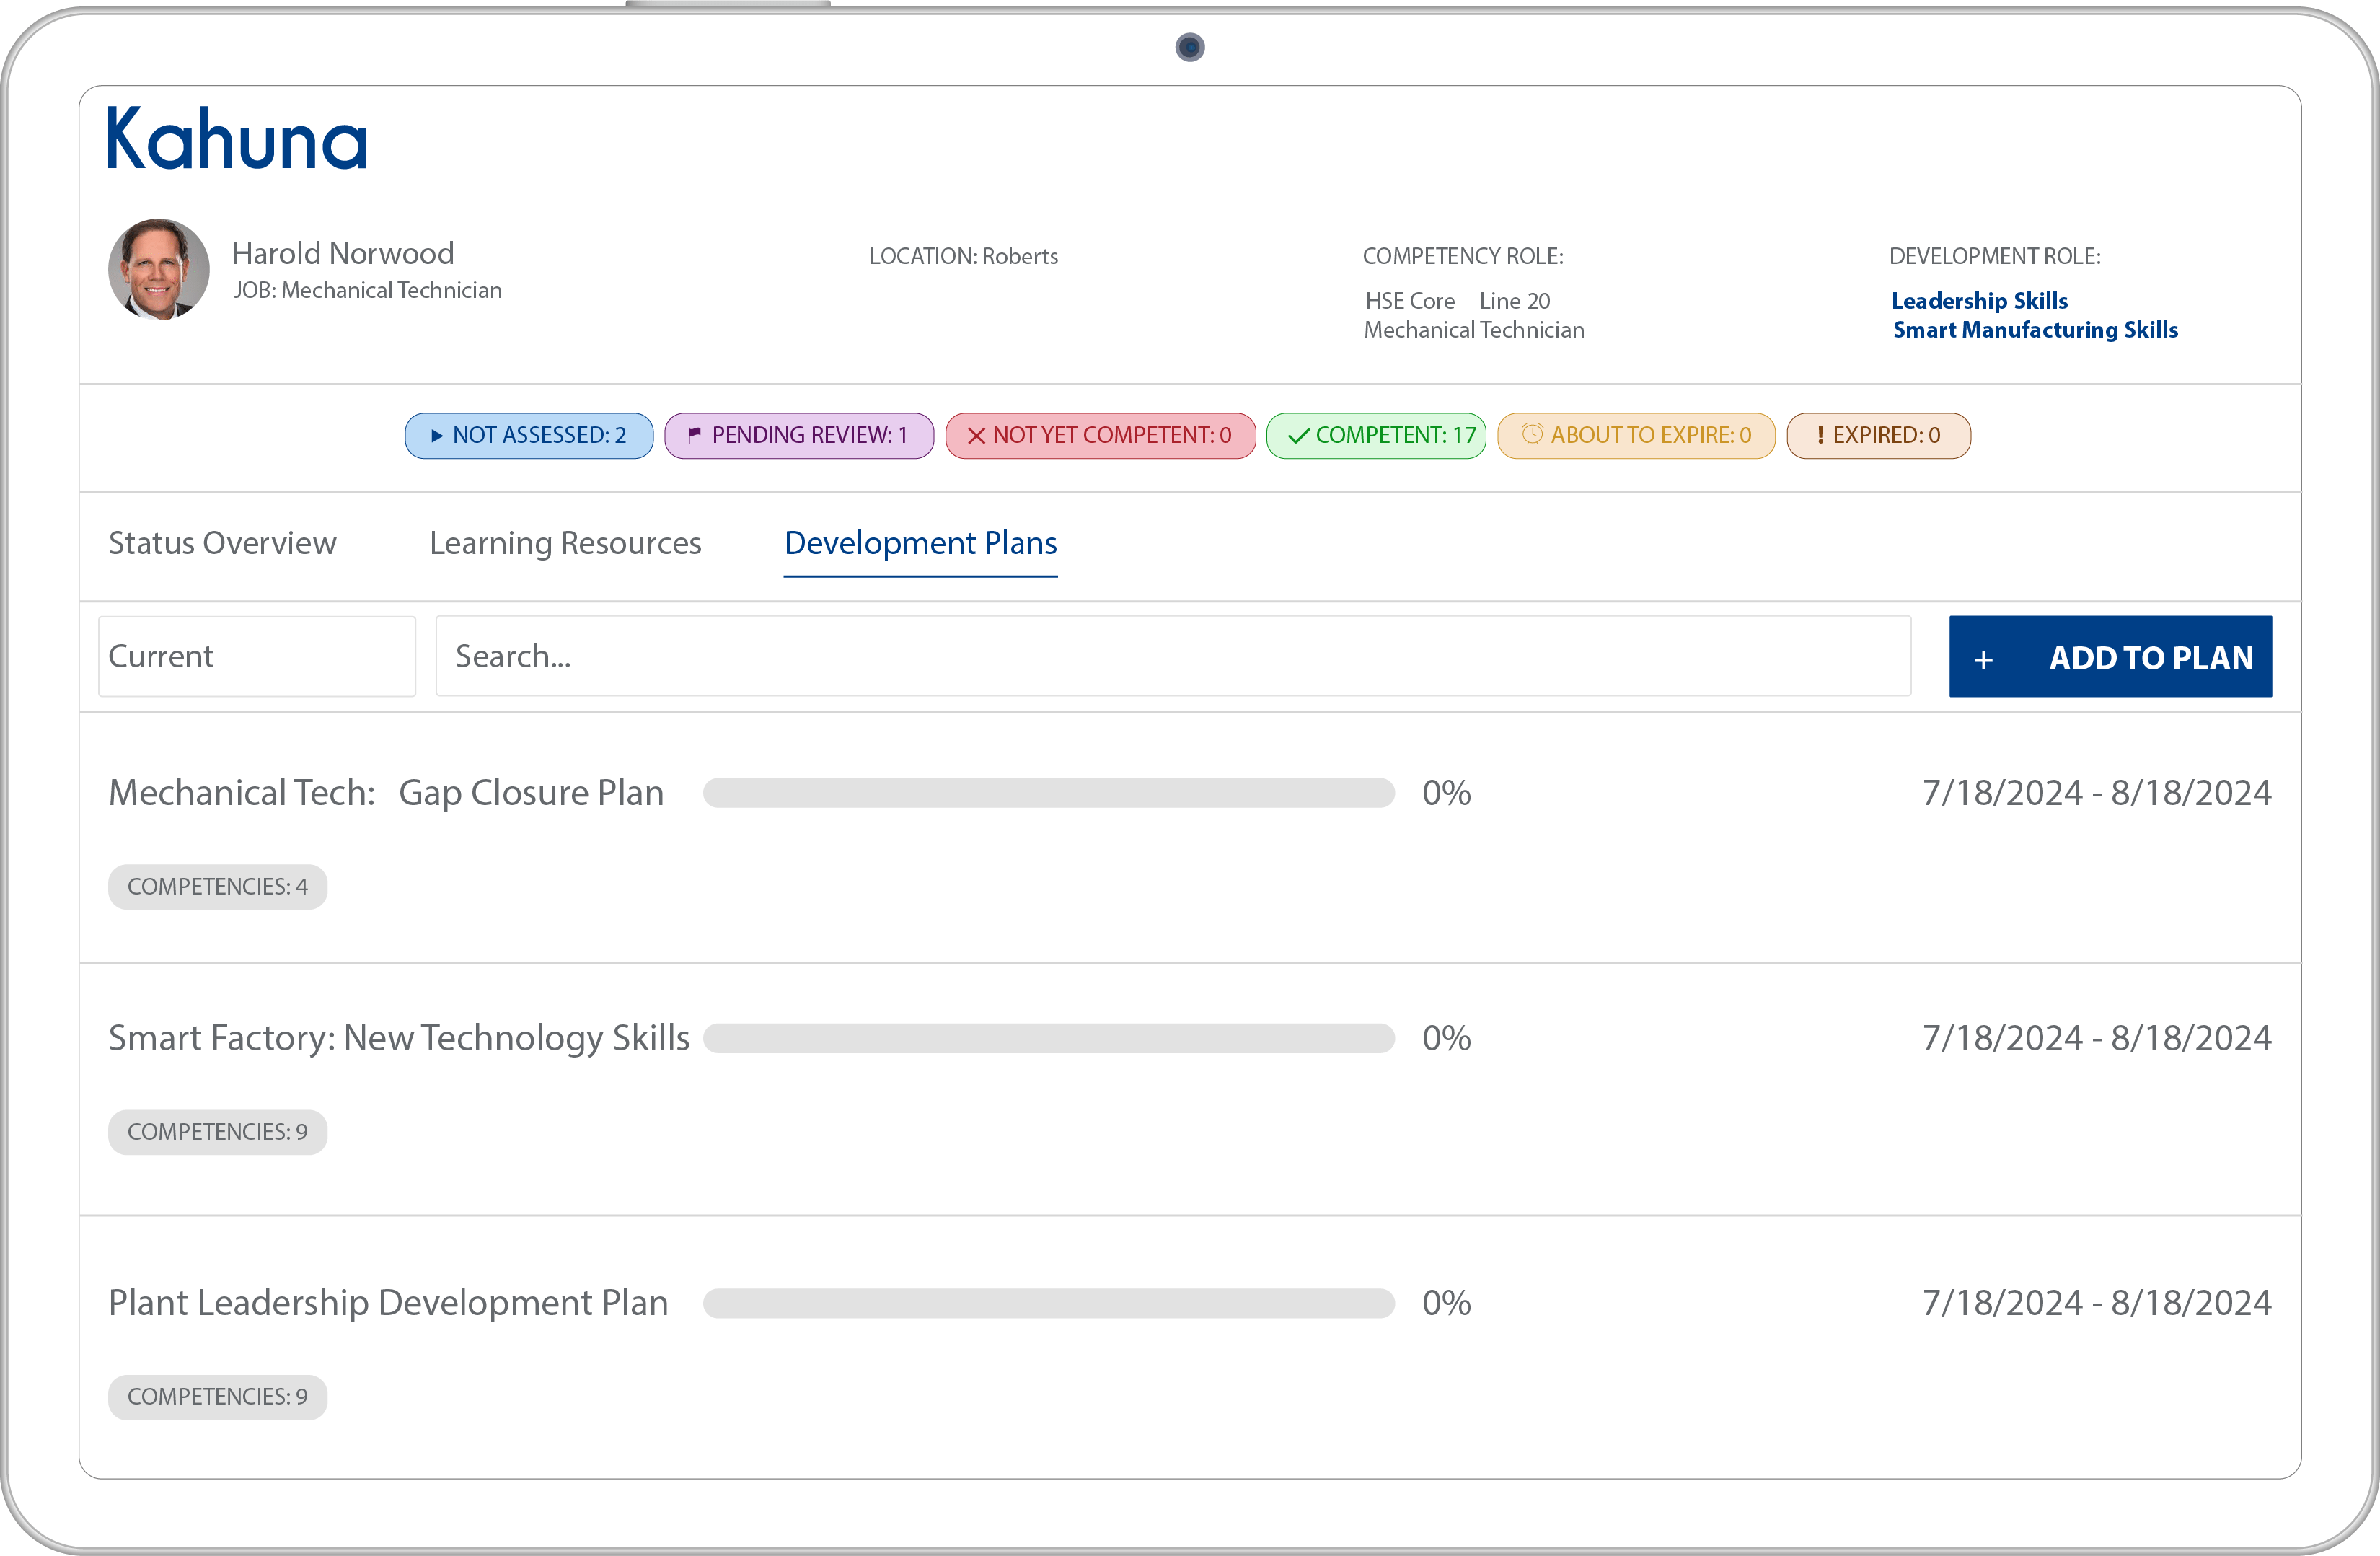The width and height of the screenshot is (2380, 1556).
Task: Filter by NOT YET COMPETENT: 0 badge
Action: pos(1101,436)
